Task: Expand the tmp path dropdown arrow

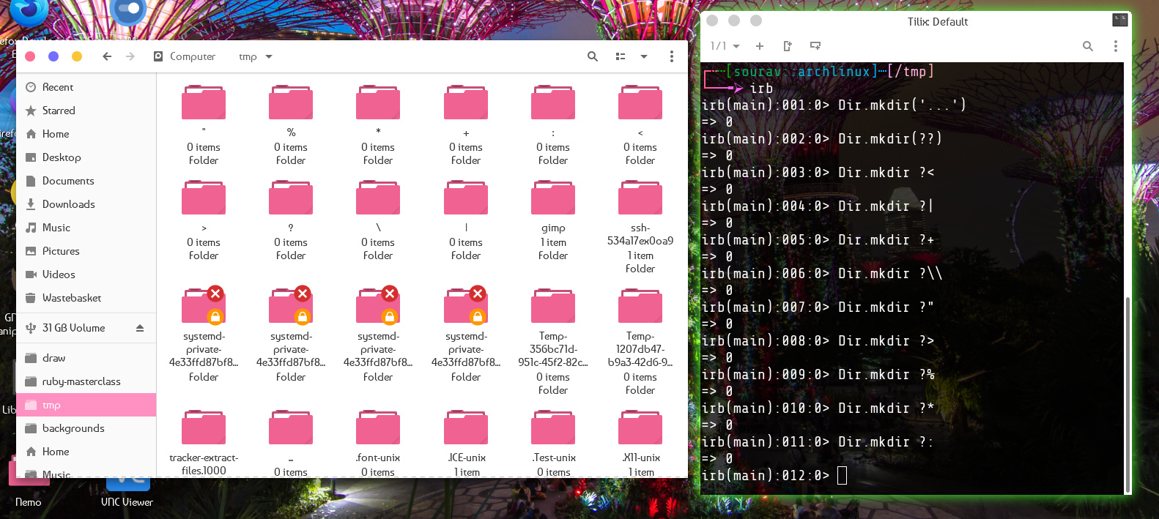Action: (269, 56)
